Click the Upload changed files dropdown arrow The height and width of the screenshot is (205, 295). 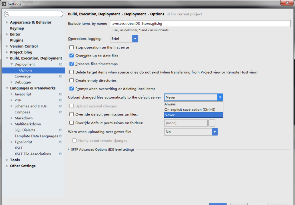(x=220, y=97)
